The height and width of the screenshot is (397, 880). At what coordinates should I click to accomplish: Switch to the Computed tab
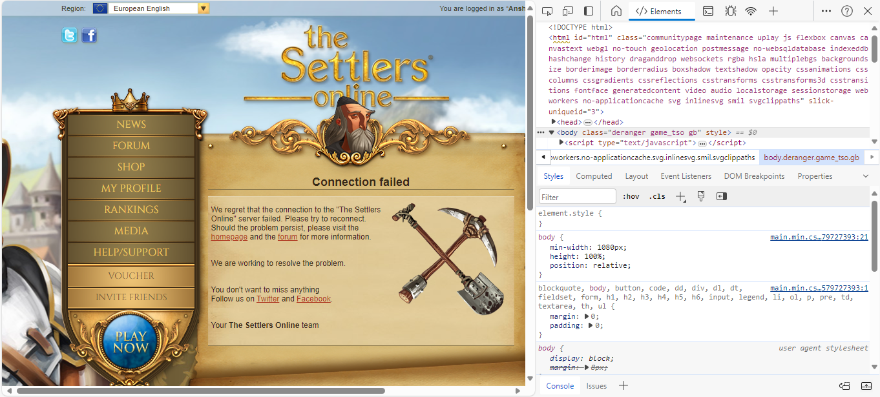594,176
